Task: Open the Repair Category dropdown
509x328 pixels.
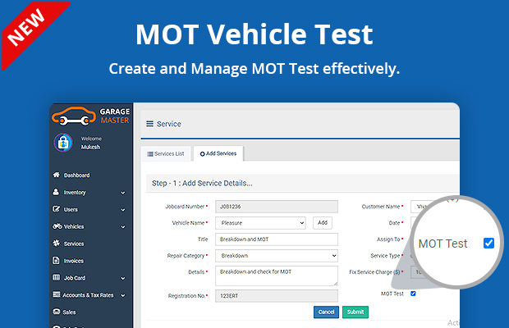Action: [277, 256]
